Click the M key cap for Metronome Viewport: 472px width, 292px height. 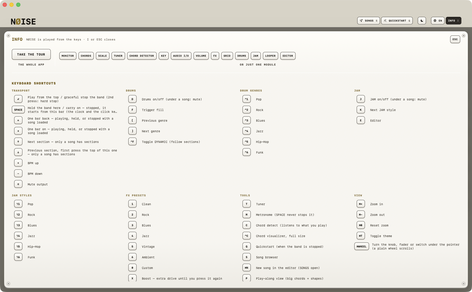(x=247, y=215)
